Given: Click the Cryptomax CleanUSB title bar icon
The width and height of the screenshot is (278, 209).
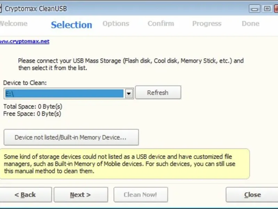Looking at the screenshot, I should pyautogui.click(x=1, y=8).
